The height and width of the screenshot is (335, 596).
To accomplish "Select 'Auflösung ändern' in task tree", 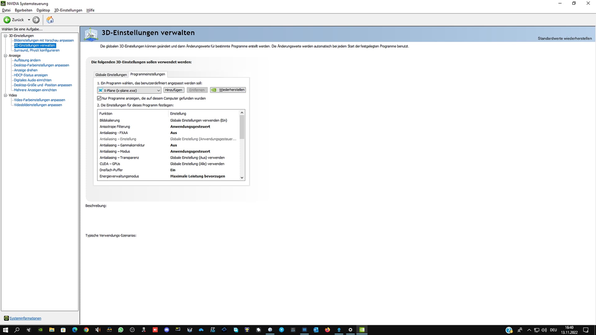I will click(x=27, y=60).
